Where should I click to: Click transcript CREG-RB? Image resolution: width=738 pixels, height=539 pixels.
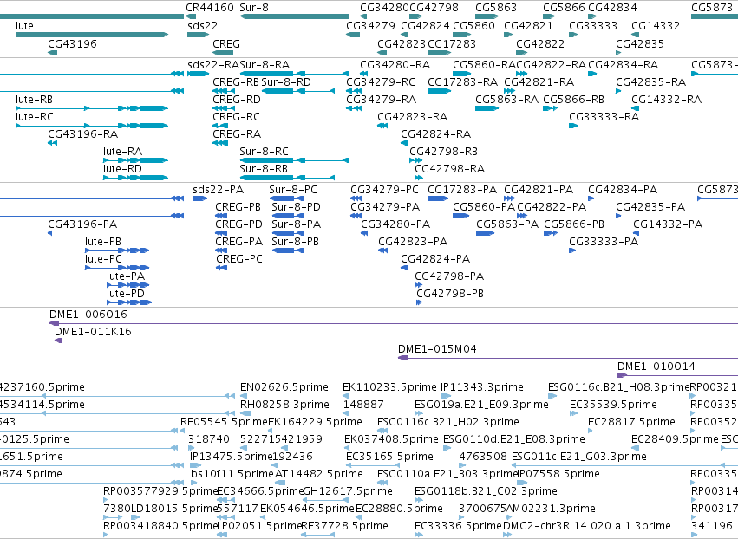[x=236, y=81]
